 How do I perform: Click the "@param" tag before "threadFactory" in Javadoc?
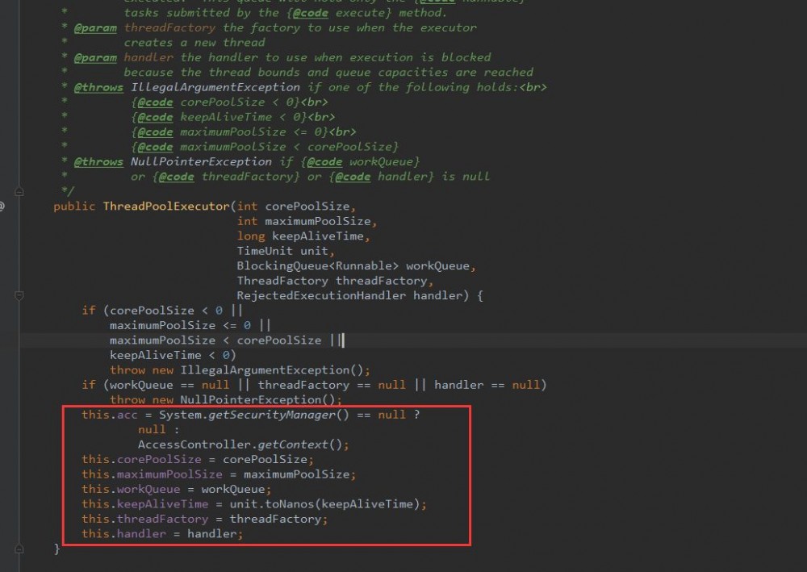[95, 27]
